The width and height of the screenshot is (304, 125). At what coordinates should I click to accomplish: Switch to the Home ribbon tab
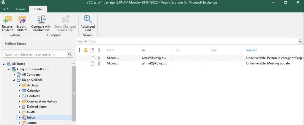coord(20,9)
